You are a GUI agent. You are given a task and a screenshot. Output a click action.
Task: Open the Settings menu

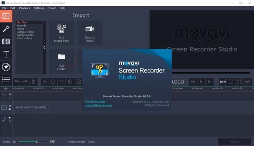tap(39, 8)
